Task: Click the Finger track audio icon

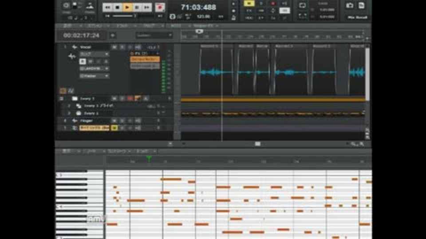Action: click(75, 120)
